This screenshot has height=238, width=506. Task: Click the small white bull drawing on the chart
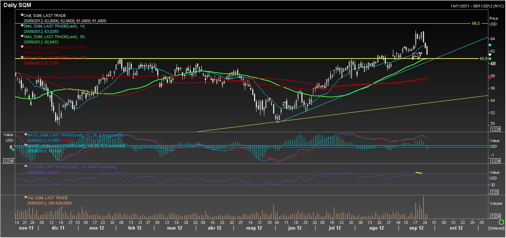click(417, 55)
